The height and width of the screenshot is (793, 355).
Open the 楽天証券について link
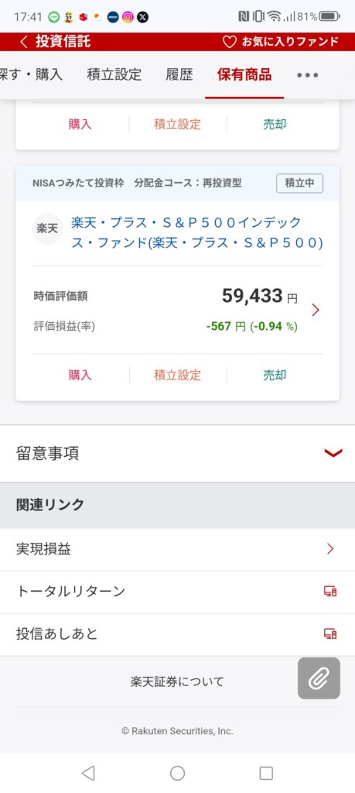point(177,681)
